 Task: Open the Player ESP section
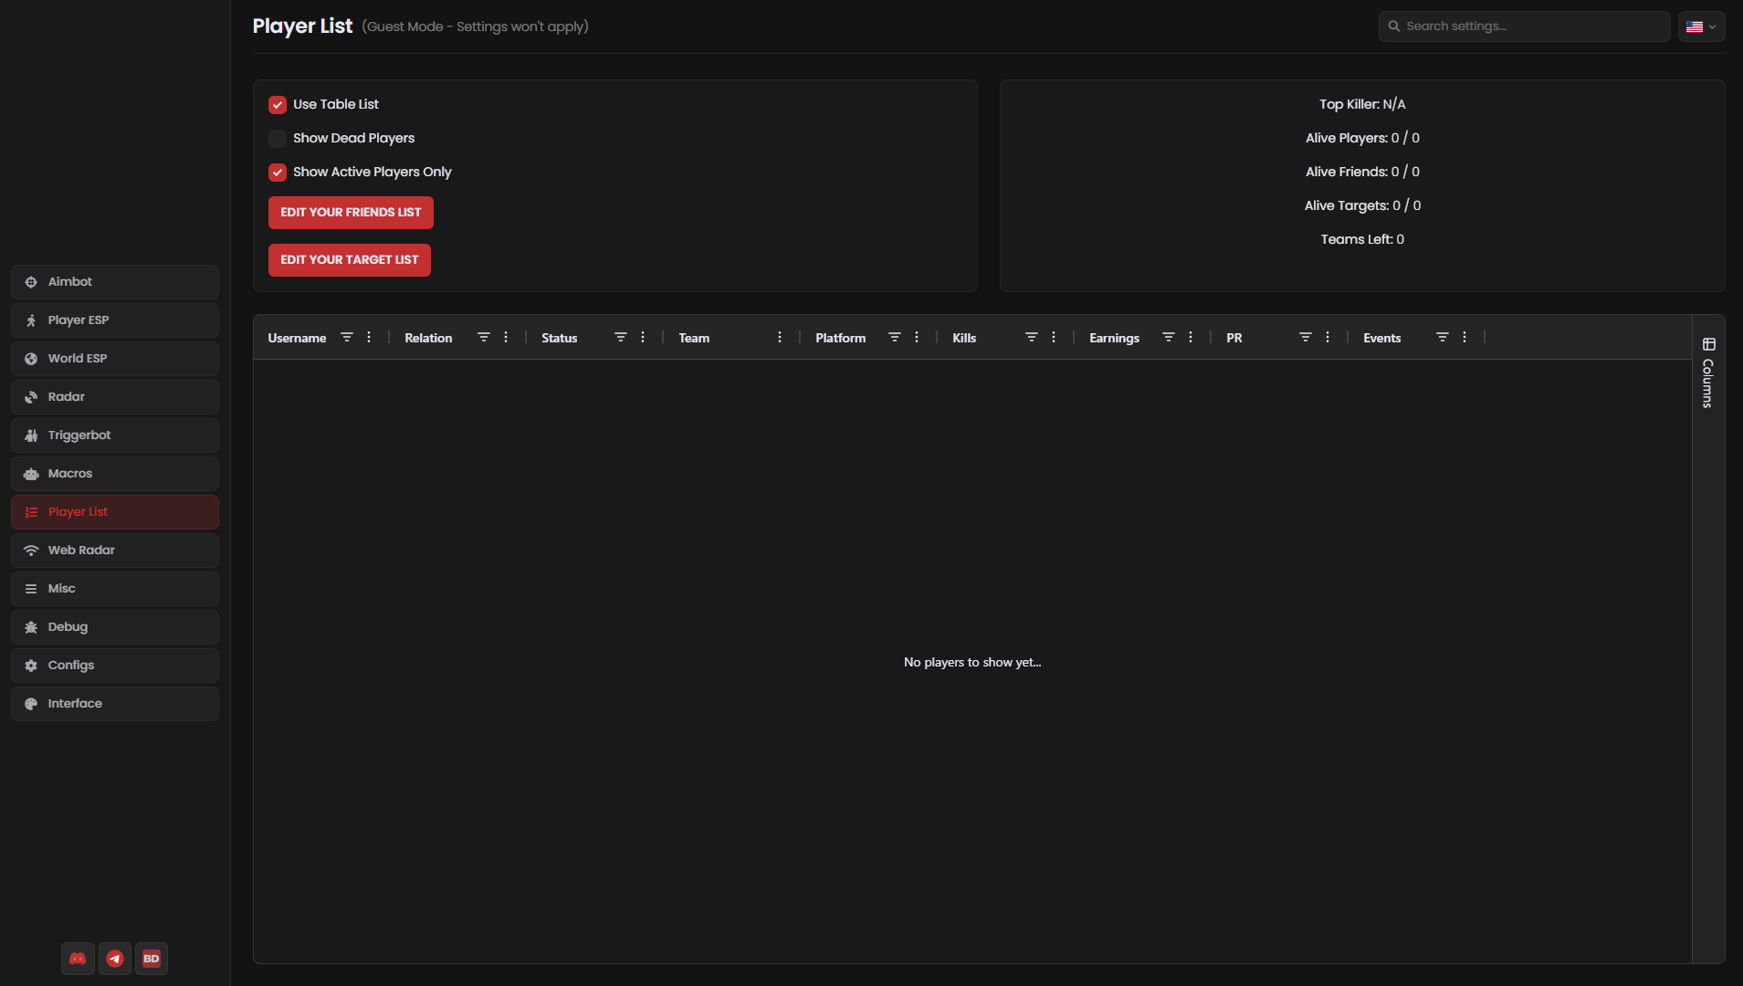115,320
